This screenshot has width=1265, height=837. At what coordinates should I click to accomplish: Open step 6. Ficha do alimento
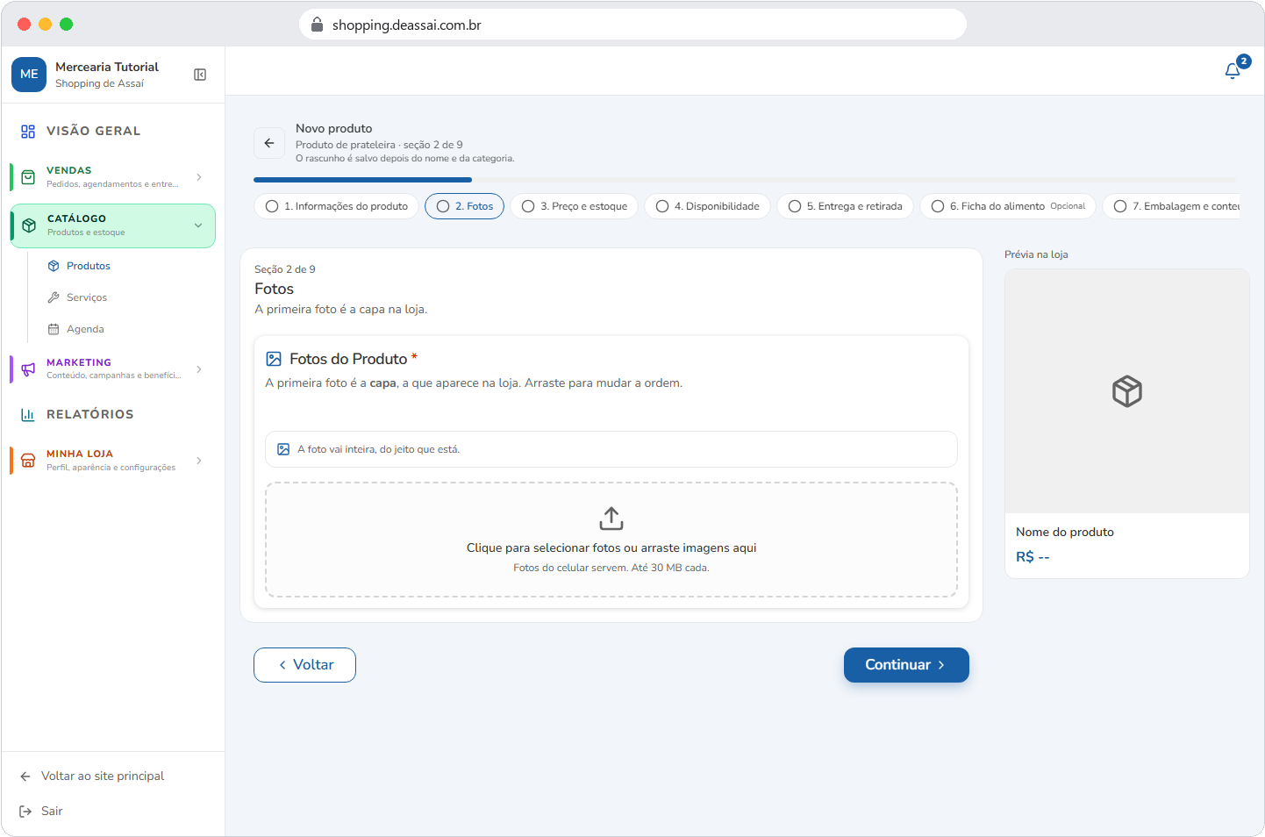coord(1008,206)
